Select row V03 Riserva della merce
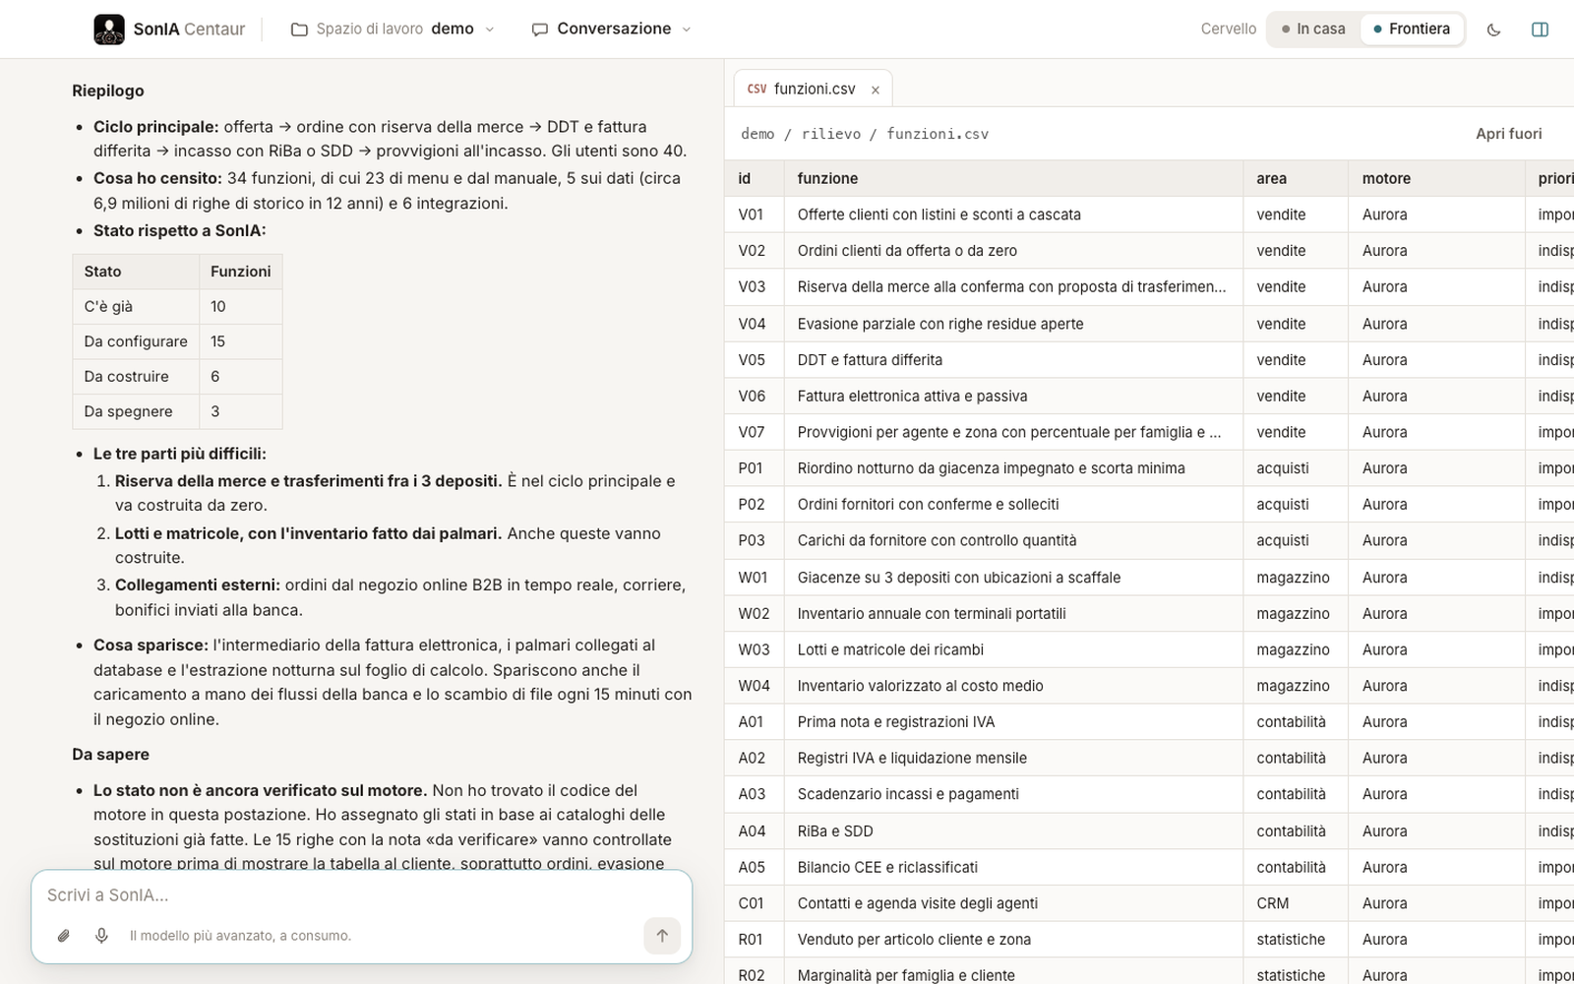The height and width of the screenshot is (984, 1574). tap(1149, 287)
